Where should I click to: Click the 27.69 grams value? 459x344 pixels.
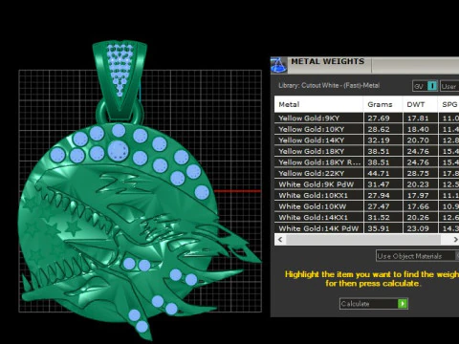[x=379, y=118]
